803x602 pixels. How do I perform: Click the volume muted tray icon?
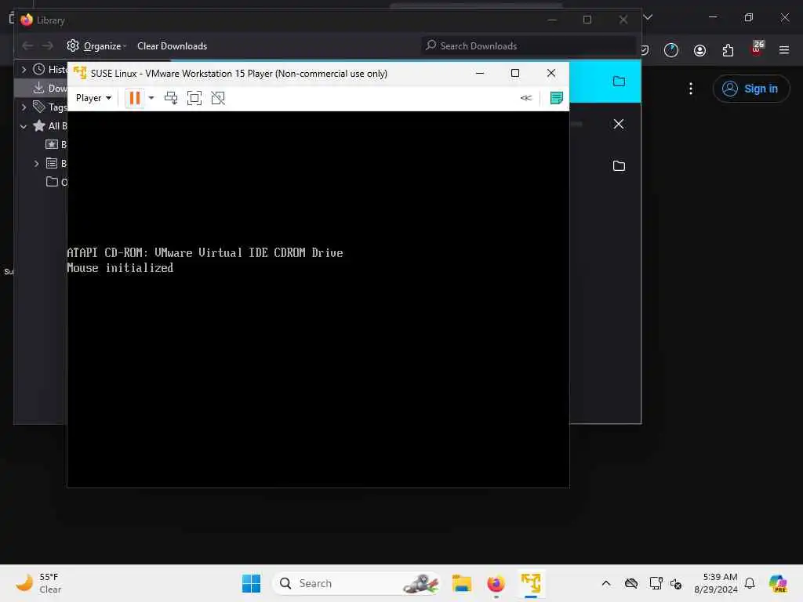point(676,583)
